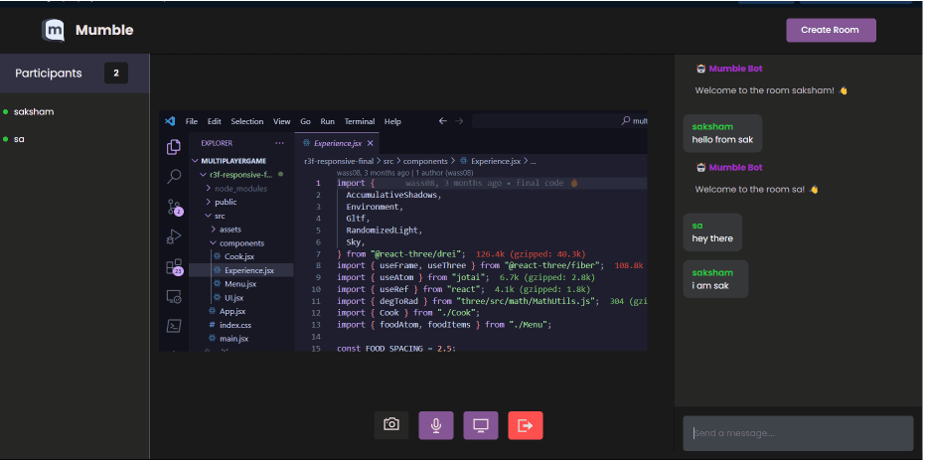Expand the assets folder
Viewport: 925px width, 460px height.
coord(231,230)
